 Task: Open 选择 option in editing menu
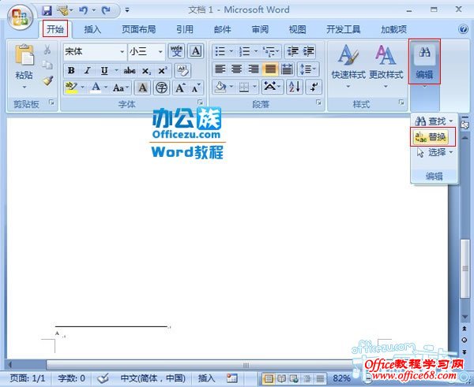coord(434,152)
